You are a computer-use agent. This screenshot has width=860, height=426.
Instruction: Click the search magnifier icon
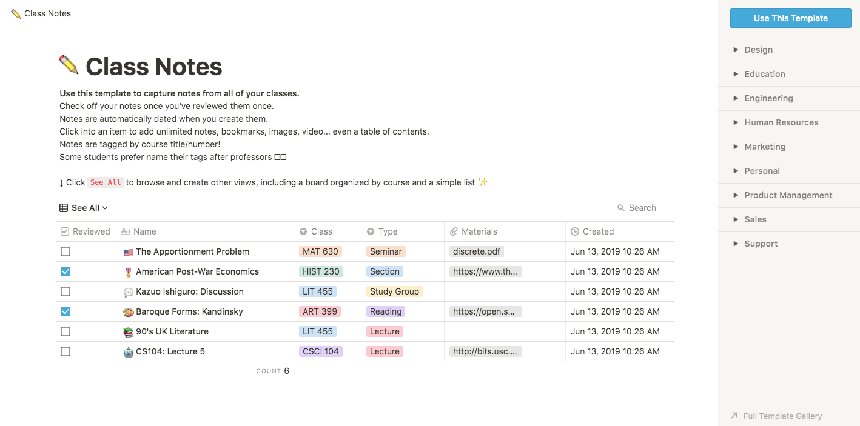pyautogui.click(x=620, y=208)
